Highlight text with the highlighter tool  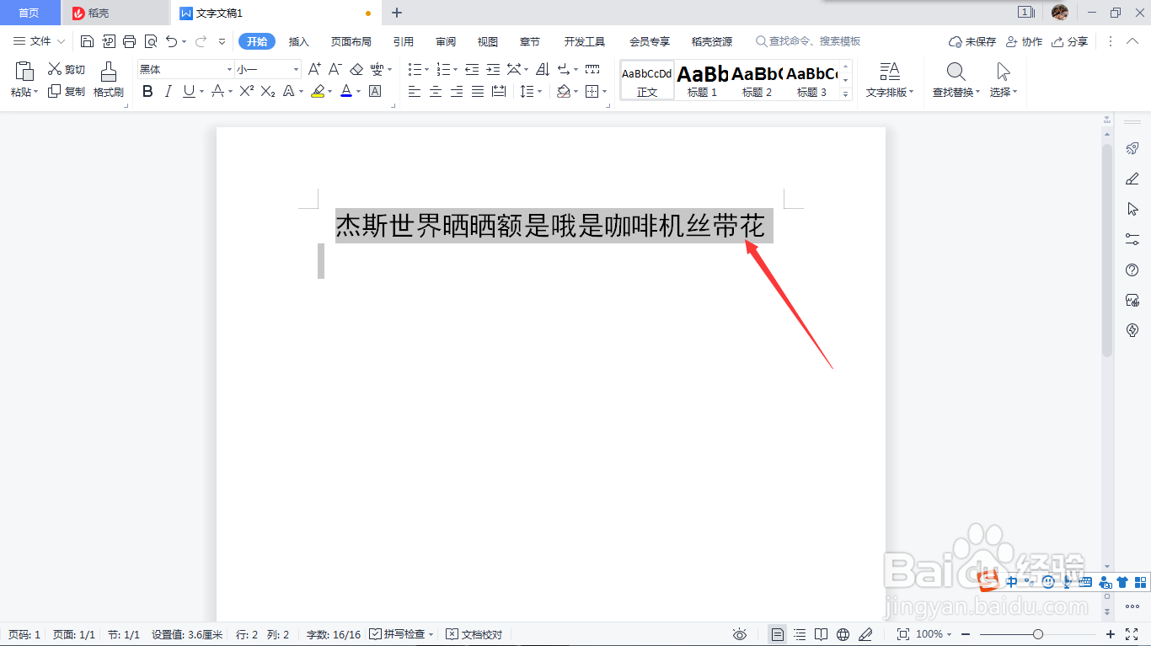[319, 91]
